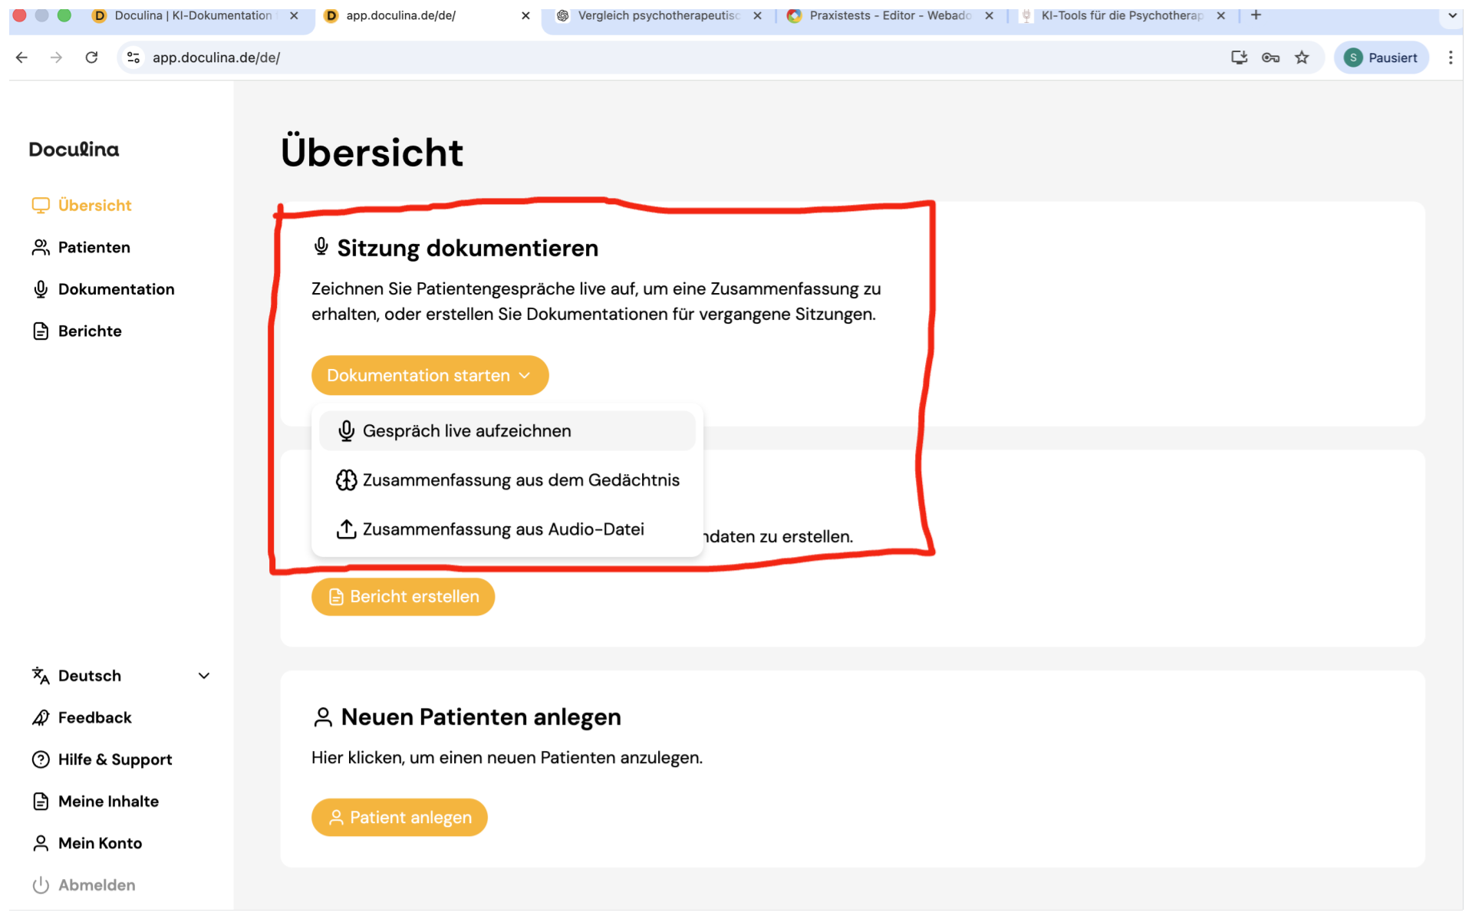Image resolution: width=1472 pixels, height=919 pixels.
Task: Click the Meine Inhalte document icon
Action: pyautogui.click(x=41, y=801)
